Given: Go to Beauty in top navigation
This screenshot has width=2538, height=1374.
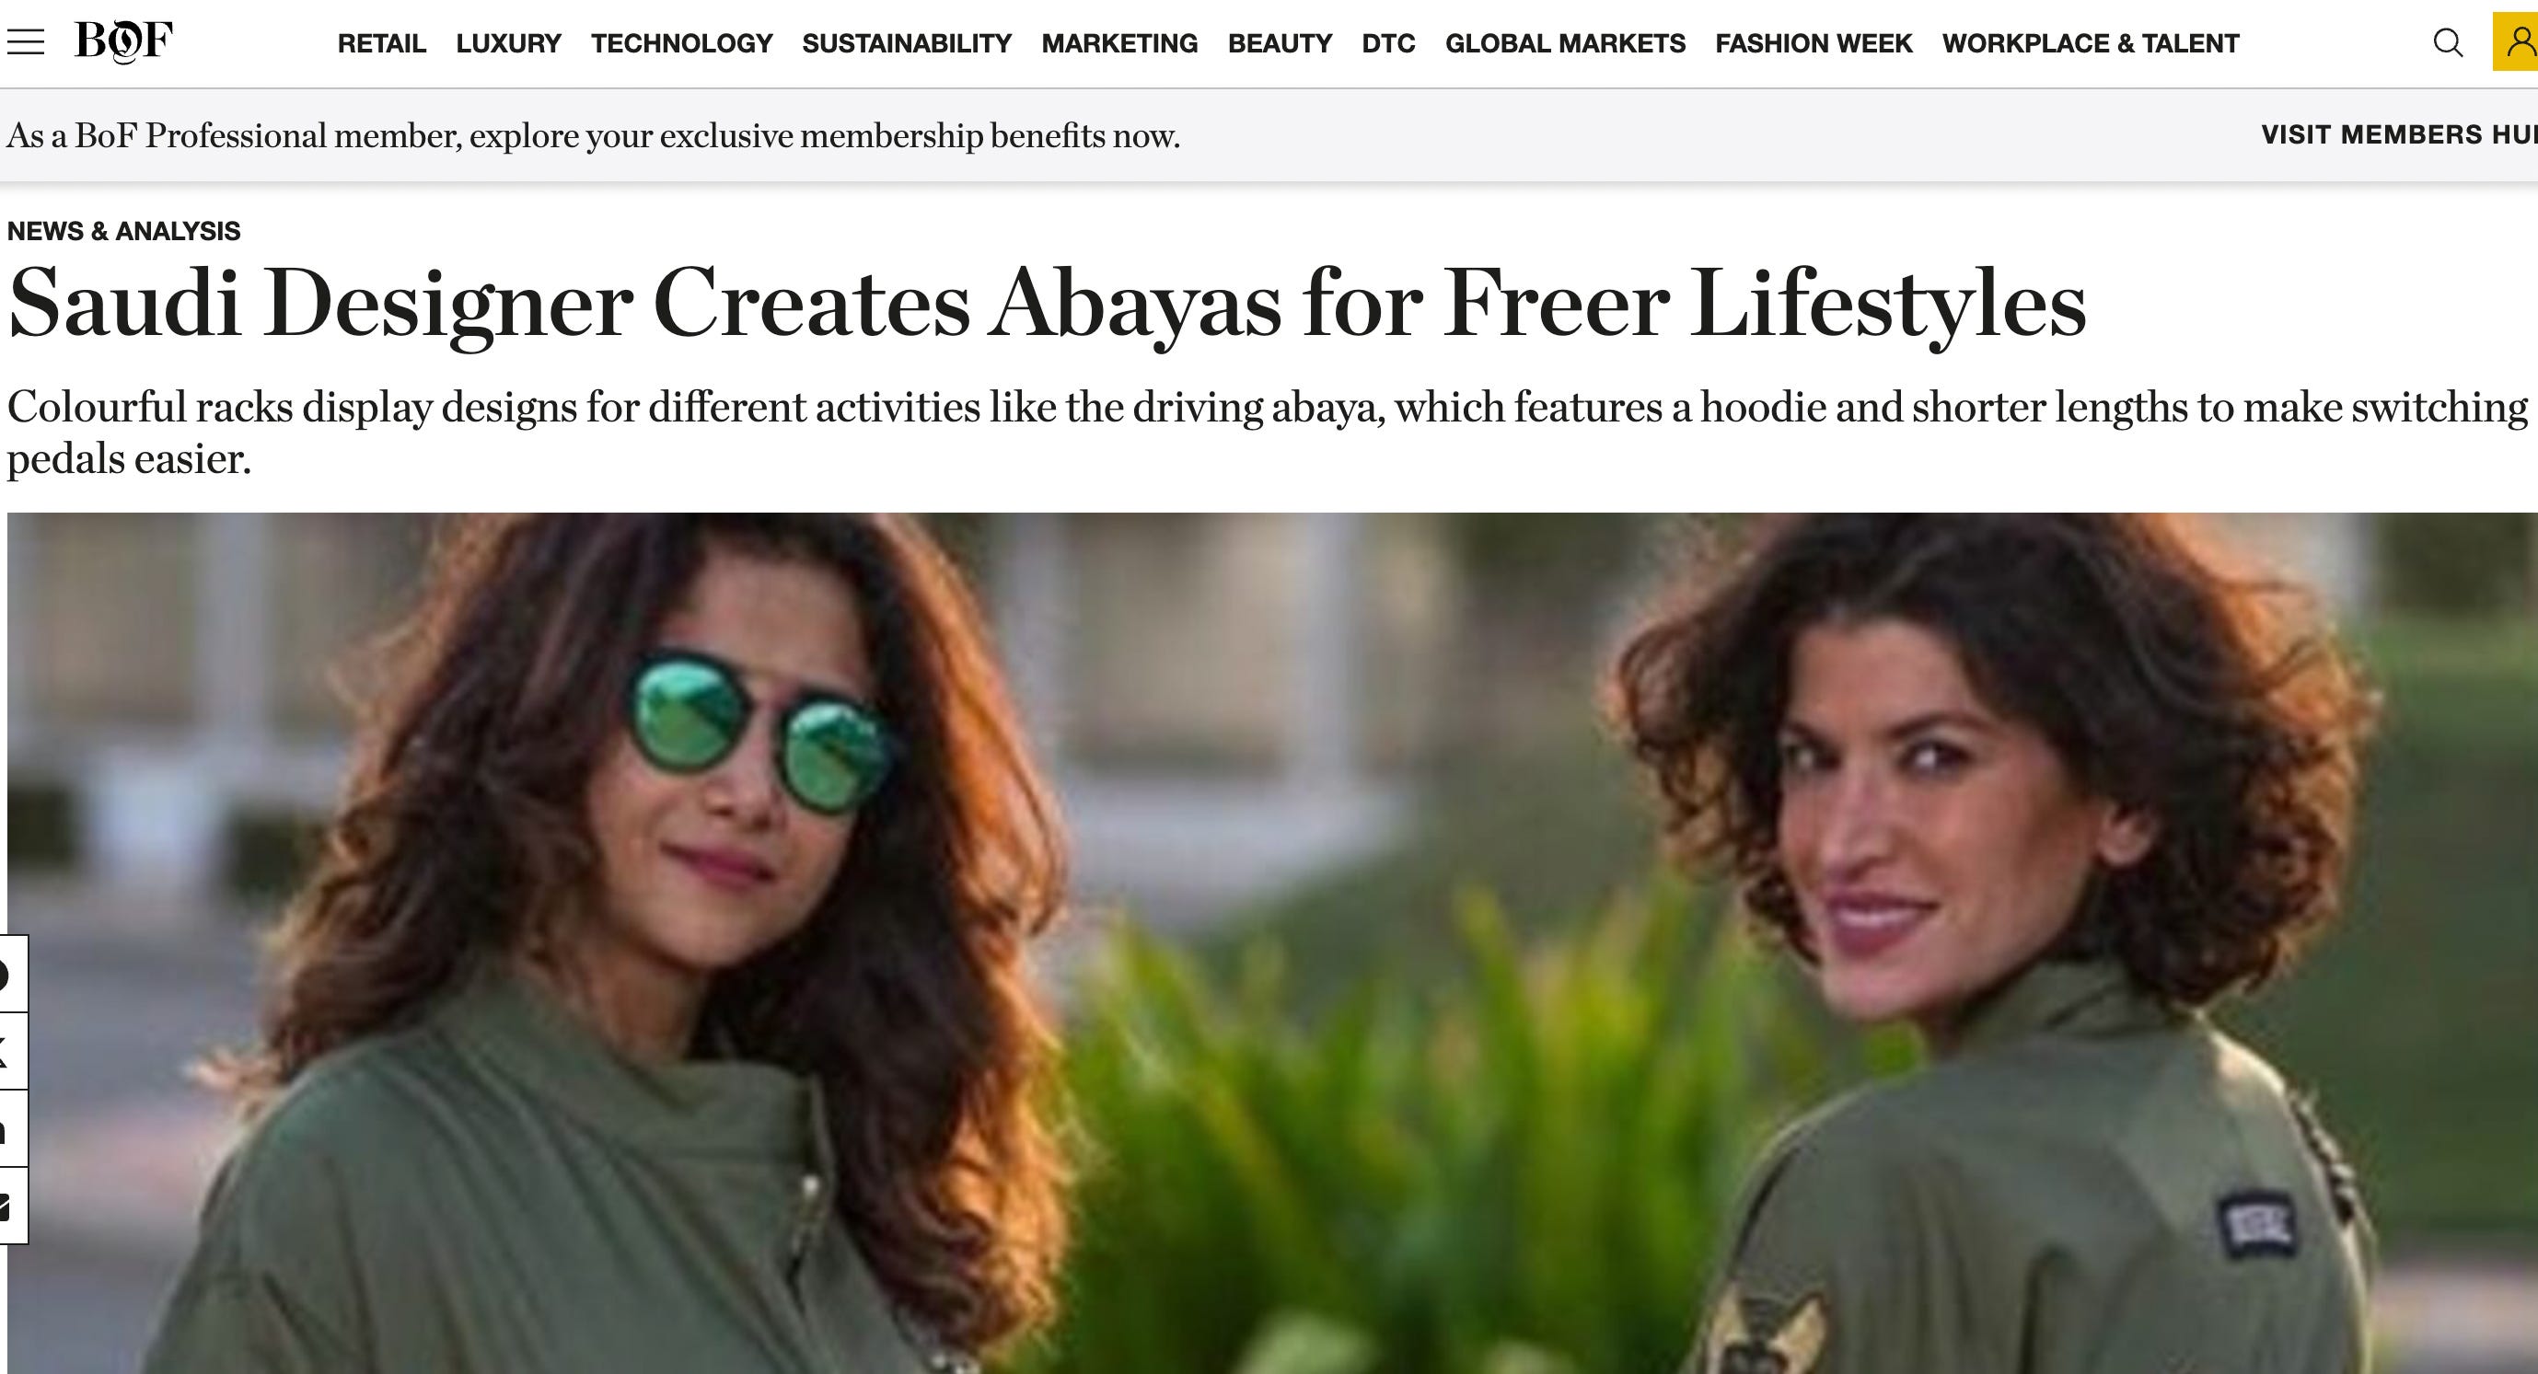Looking at the screenshot, I should [x=1280, y=43].
